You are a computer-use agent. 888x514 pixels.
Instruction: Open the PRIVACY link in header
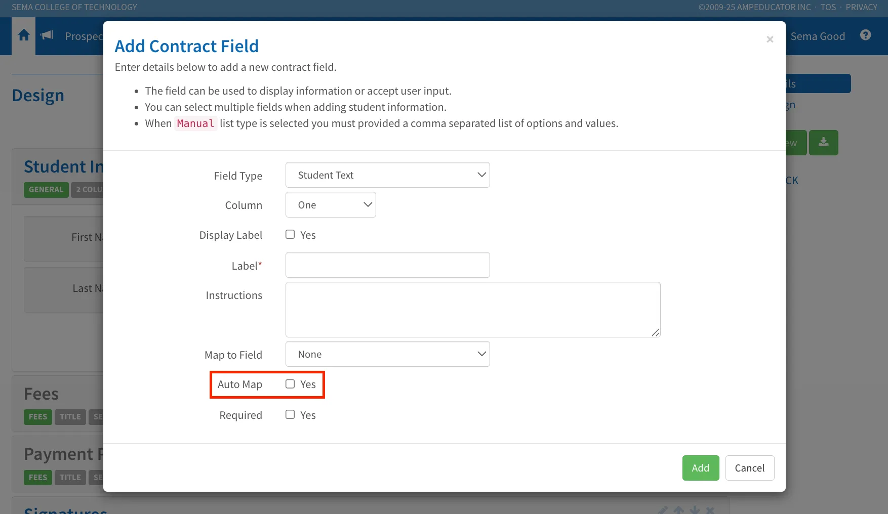(861, 7)
